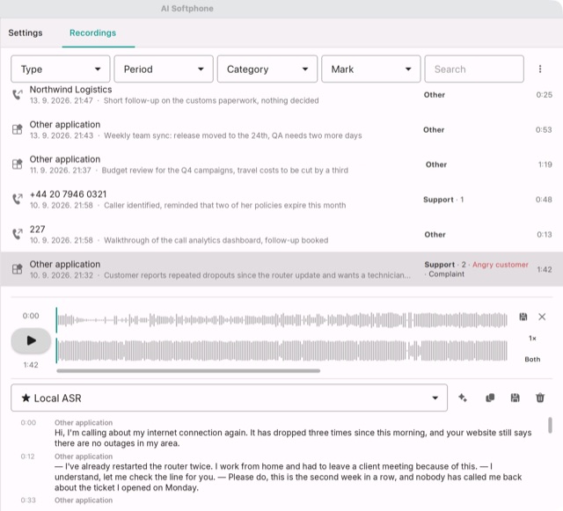This screenshot has width=563, height=511.
Task: Save the transcript with the floppy disk icon
Action: [x=515, y=398]
